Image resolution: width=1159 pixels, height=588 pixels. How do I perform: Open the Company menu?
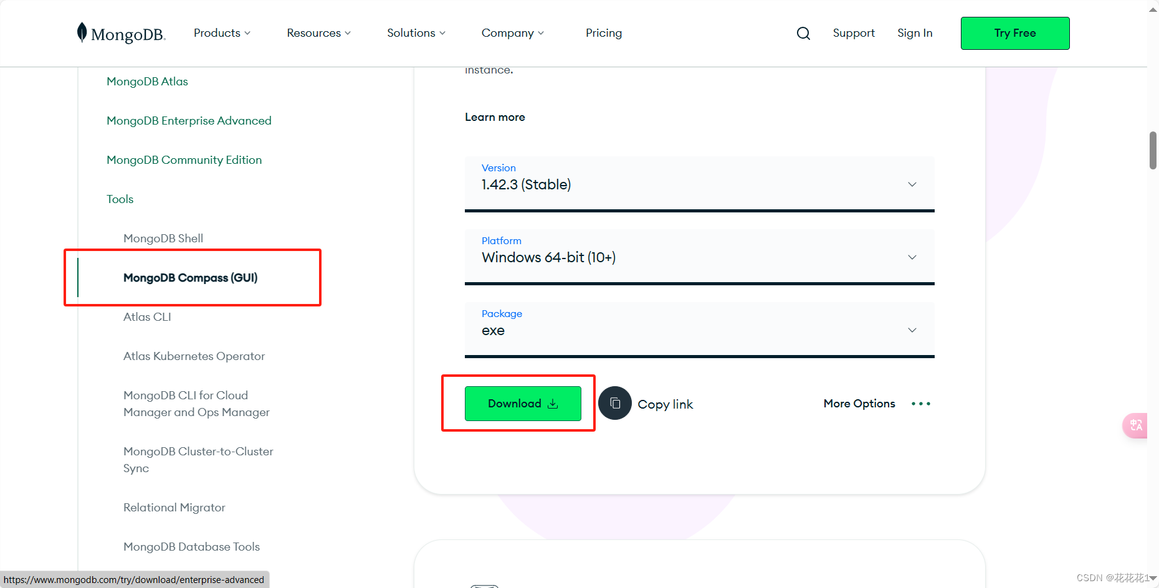(x=513, y=33)
